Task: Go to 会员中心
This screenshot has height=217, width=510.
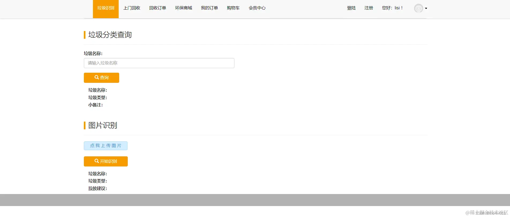Action: click(x=257, y=8)
